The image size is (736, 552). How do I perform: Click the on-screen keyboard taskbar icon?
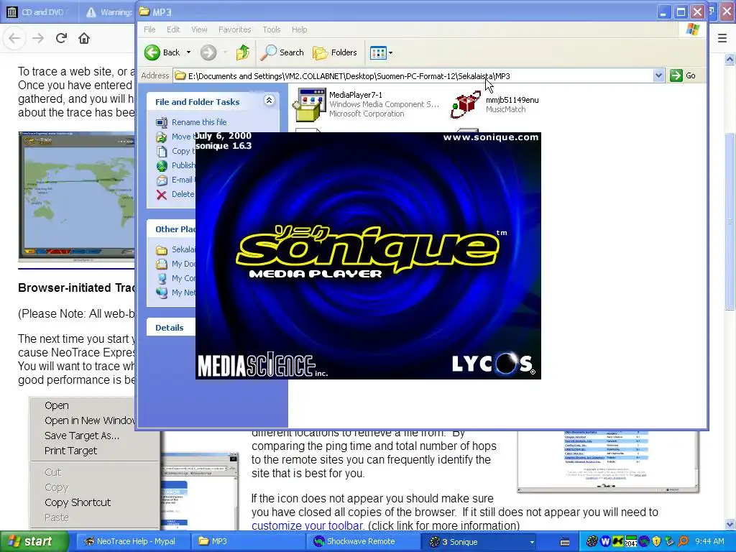click(x=565, y=542)
